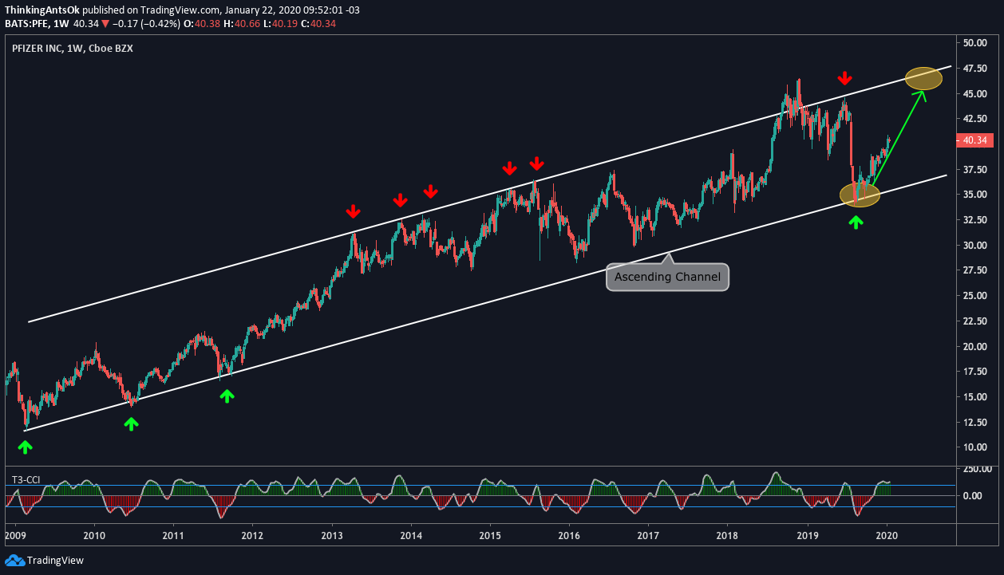
Task: Click the 2015 time axis label
Action: [490, 535]
